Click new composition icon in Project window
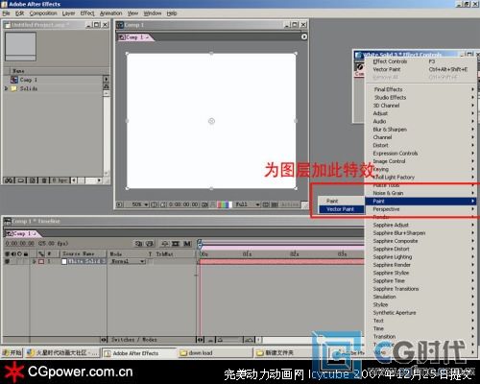The image size is (480, 384). (33, 180)
